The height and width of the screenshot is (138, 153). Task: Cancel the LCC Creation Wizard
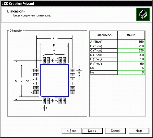coord(115,131)
